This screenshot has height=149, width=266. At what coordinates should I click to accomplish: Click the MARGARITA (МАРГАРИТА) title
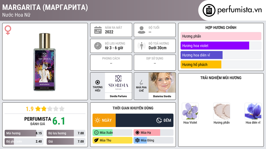[45, 8]
